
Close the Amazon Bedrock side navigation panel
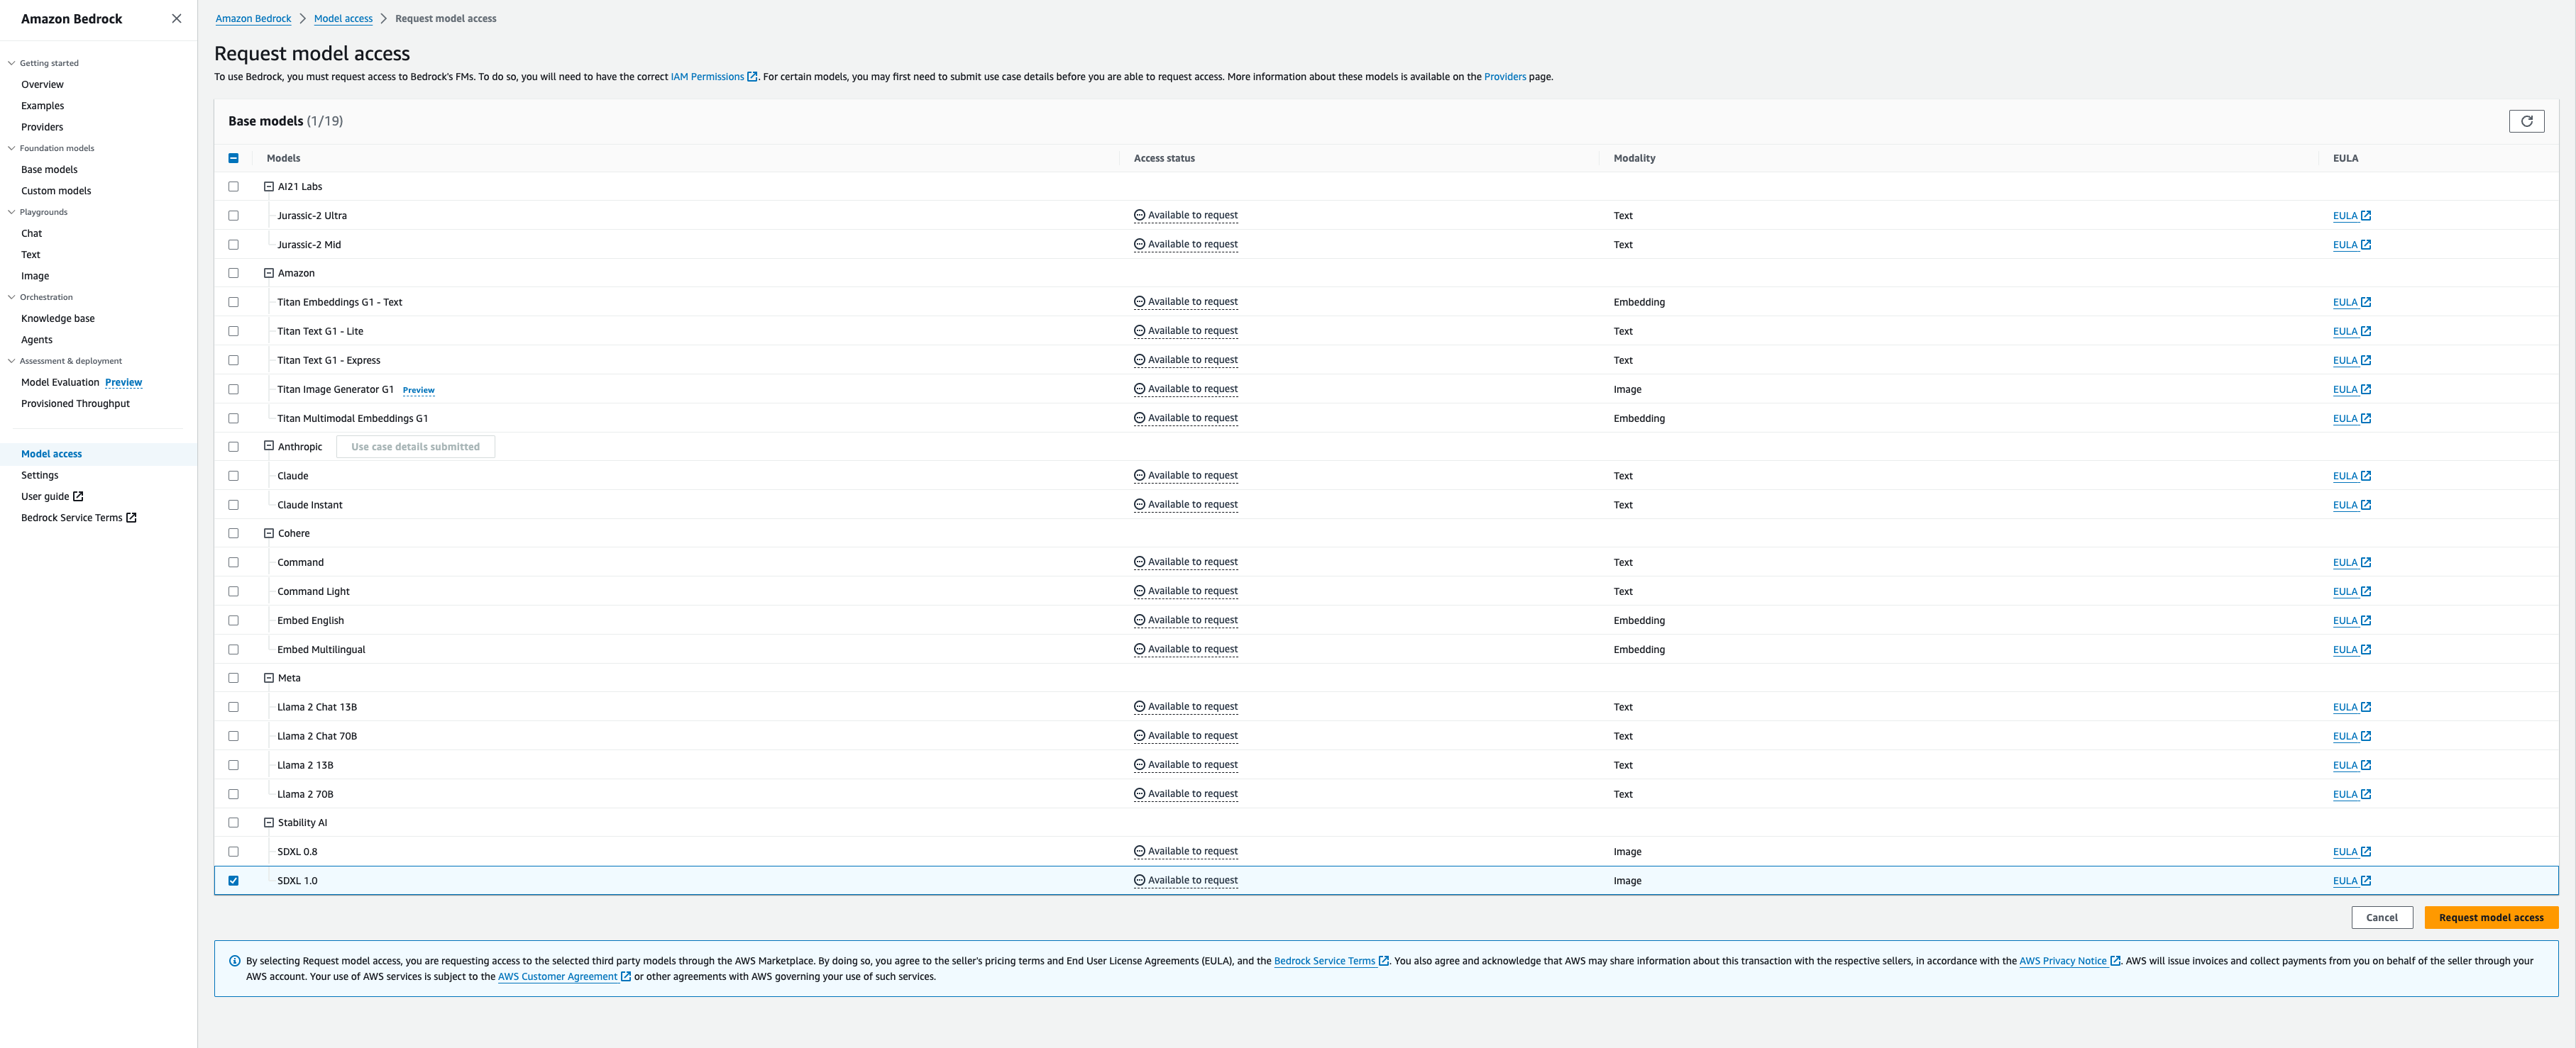tap(177, 18)
